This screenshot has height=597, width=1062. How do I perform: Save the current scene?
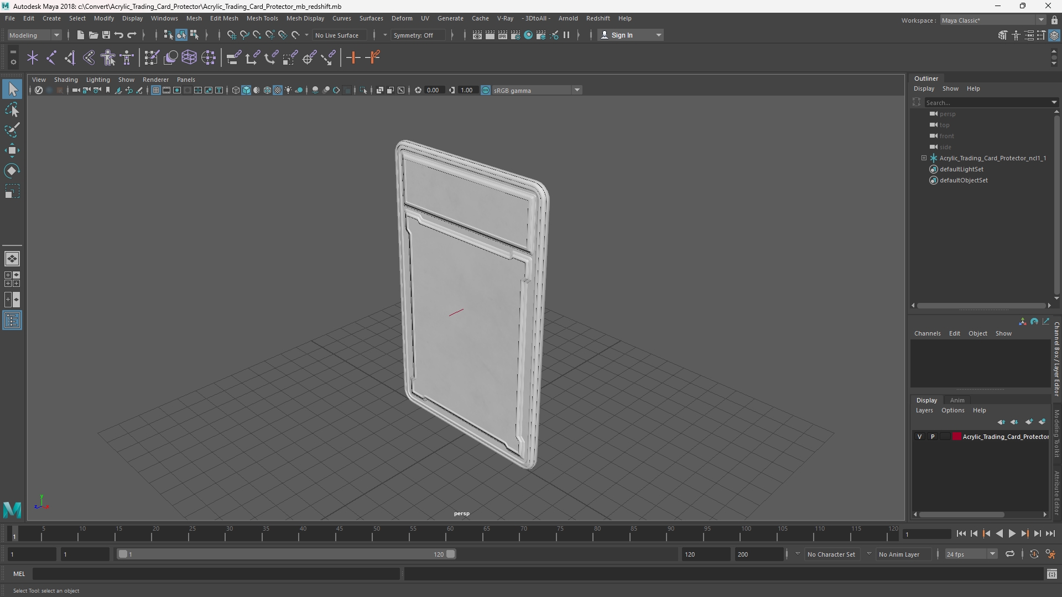106,35
